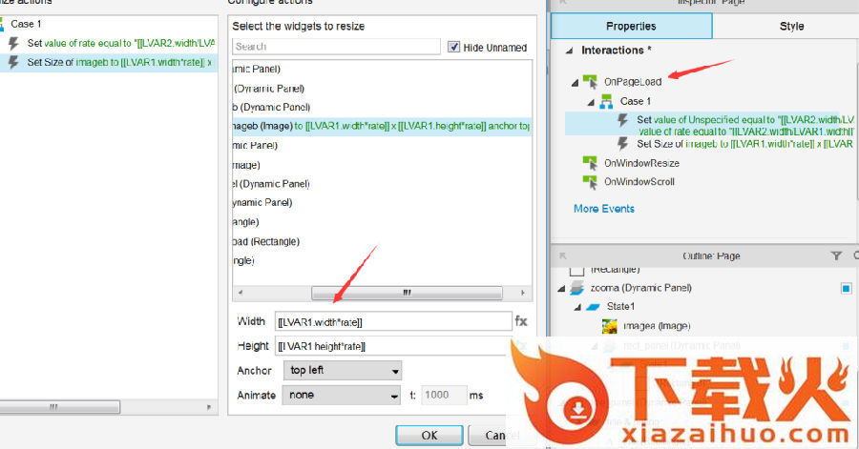Click the imagea image thumbnail icon
Screen dimensions: 859x449
(609, 326)
